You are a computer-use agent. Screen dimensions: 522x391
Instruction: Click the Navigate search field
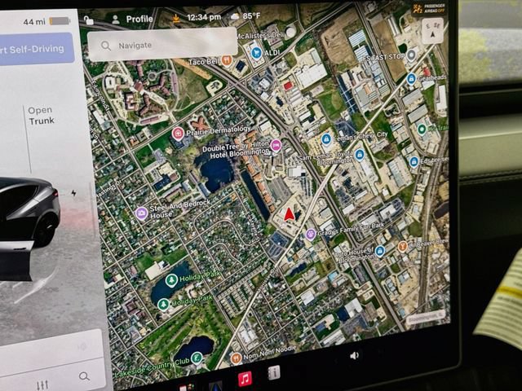pos(162,45)
